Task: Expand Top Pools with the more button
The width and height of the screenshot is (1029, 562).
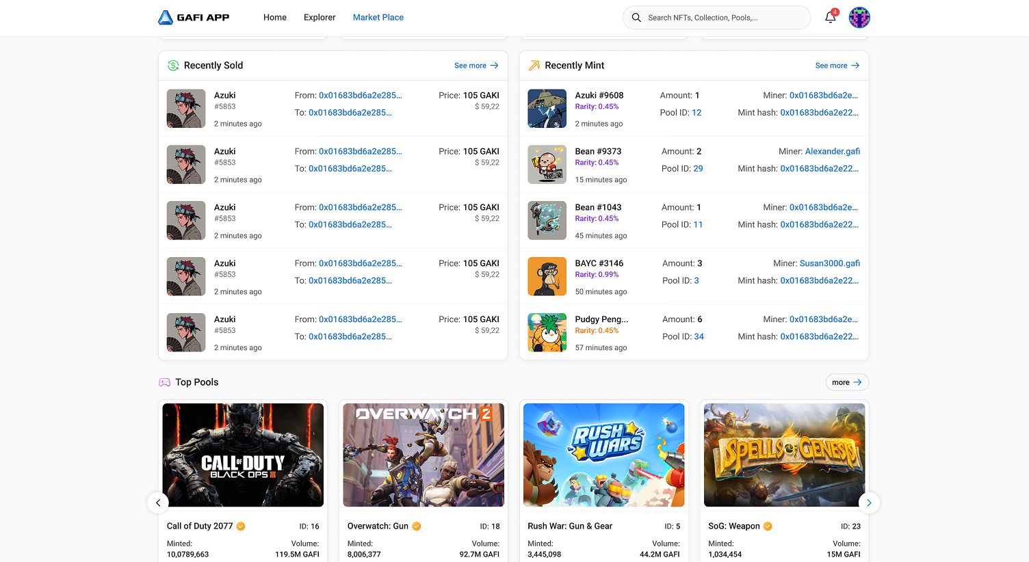Action: click(x=847, y=382)
